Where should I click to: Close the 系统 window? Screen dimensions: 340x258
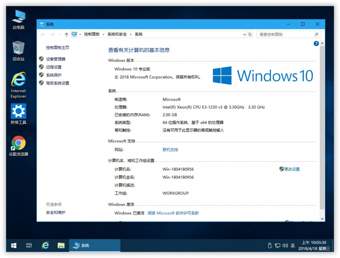(x=317, y=24)
